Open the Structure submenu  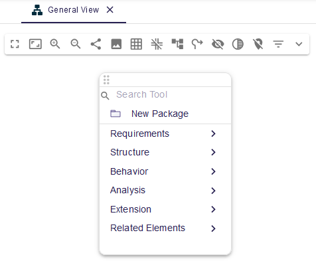click(x=165, y=152)
